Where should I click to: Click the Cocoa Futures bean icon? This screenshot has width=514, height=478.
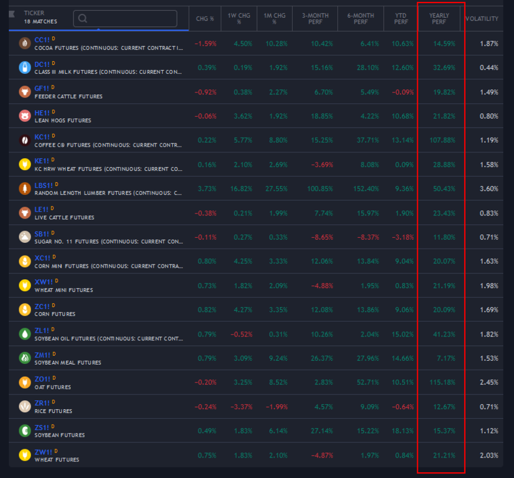point(24,43)
